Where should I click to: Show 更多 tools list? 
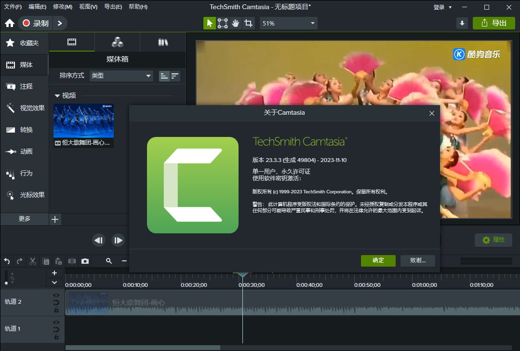click(25, 219)
